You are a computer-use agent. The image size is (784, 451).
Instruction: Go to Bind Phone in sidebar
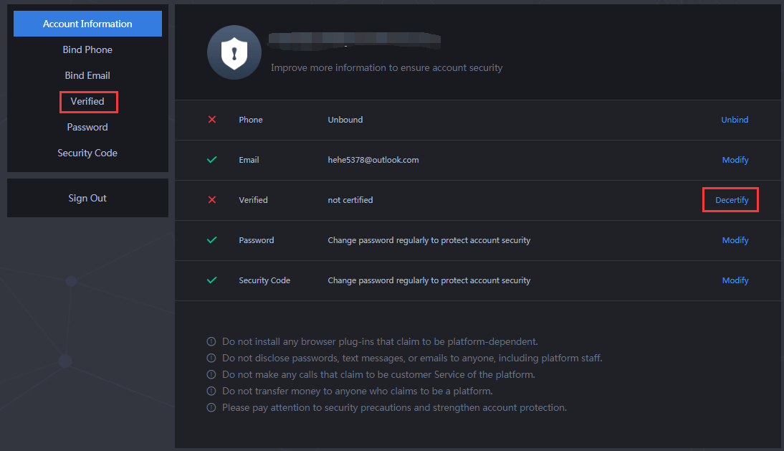pyautogui.click(x=87, y=49)
